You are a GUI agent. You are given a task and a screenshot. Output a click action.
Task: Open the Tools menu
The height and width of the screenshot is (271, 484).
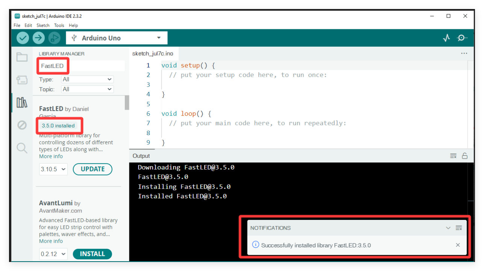[59, 25]
